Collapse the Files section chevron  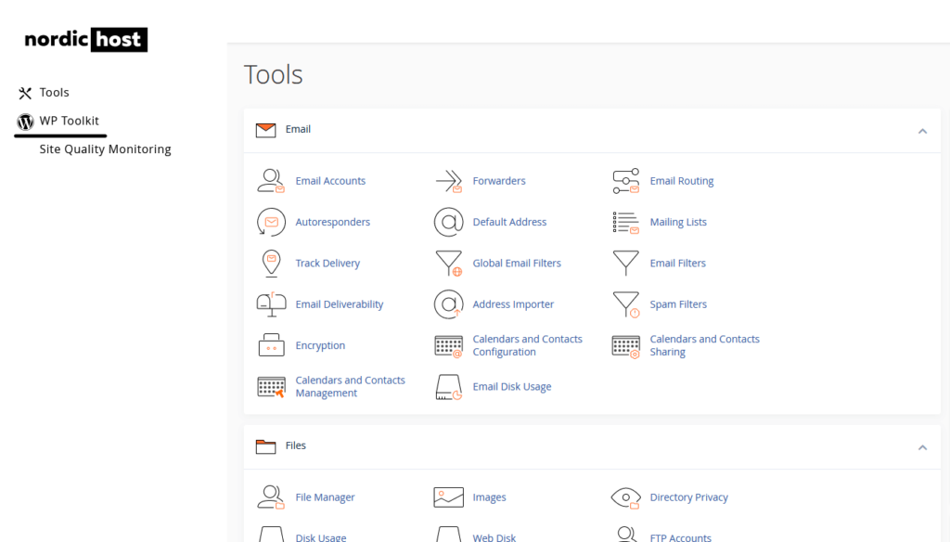(x=922, y=447)
